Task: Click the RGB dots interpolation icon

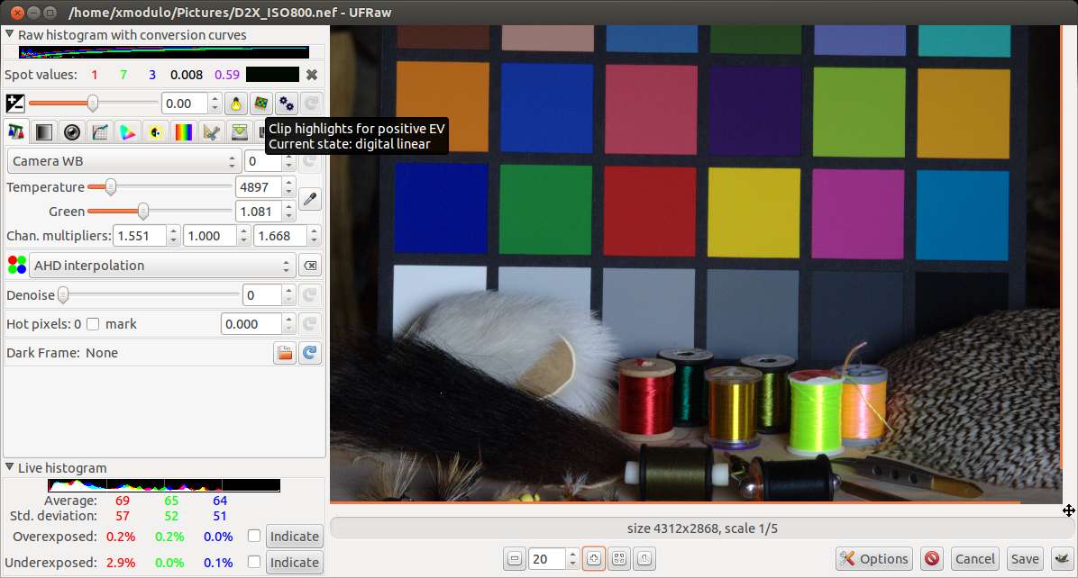Action: tap(16, 265)
